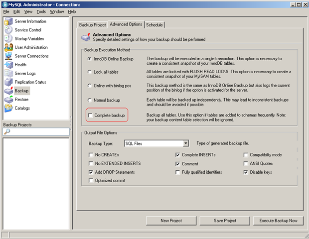
Task: Click the Catalogs folder icon
Action: point(8,108)
